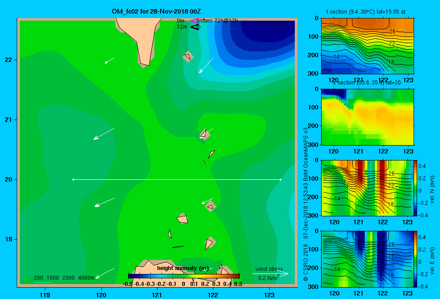Viewport: 440px width, 299px height.
Task: Click the black 12m drifter arrow in legend
Action: click(x=194, y=27)
